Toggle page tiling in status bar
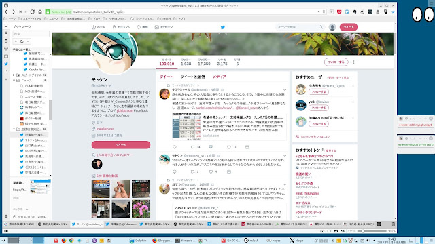This screenshot has width=435, height=244. click(x=329, y=231)
